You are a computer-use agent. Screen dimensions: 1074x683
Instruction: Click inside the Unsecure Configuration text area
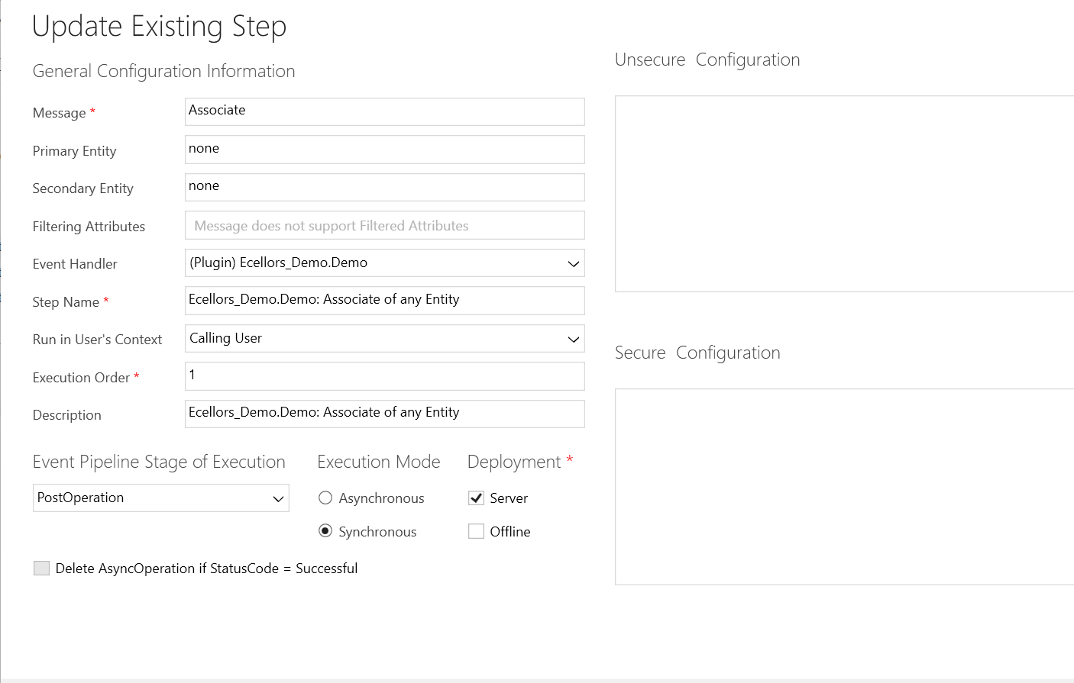click(x=844, y=194)
